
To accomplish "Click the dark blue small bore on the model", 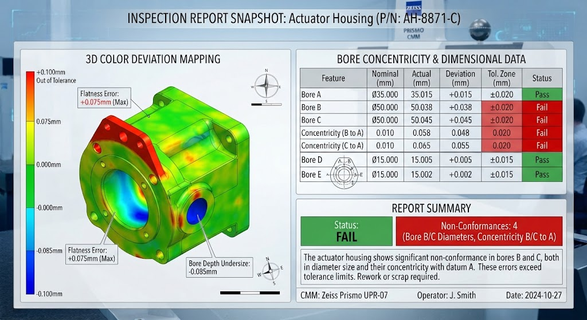I will pyautogui.click(x=197, y=211).
